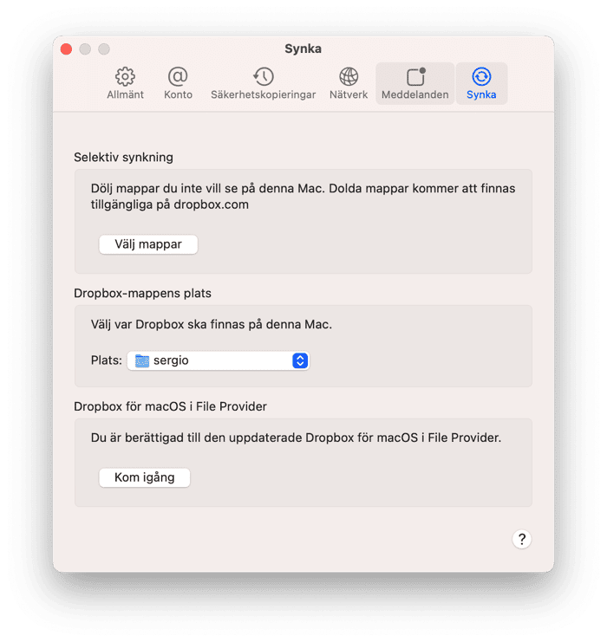Close the Synka preferences window
Screen dimensions: 607x642
(67, 49)
